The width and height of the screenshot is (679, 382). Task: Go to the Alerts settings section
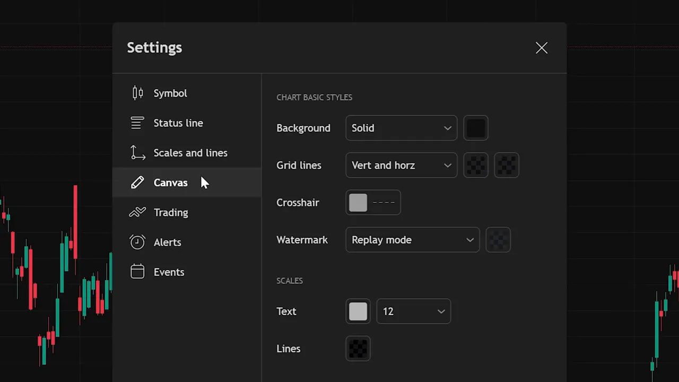tap(168, 242)
